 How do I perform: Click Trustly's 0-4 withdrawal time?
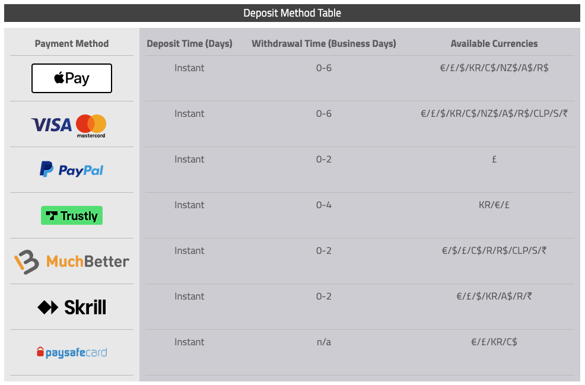tap(324, 205)
